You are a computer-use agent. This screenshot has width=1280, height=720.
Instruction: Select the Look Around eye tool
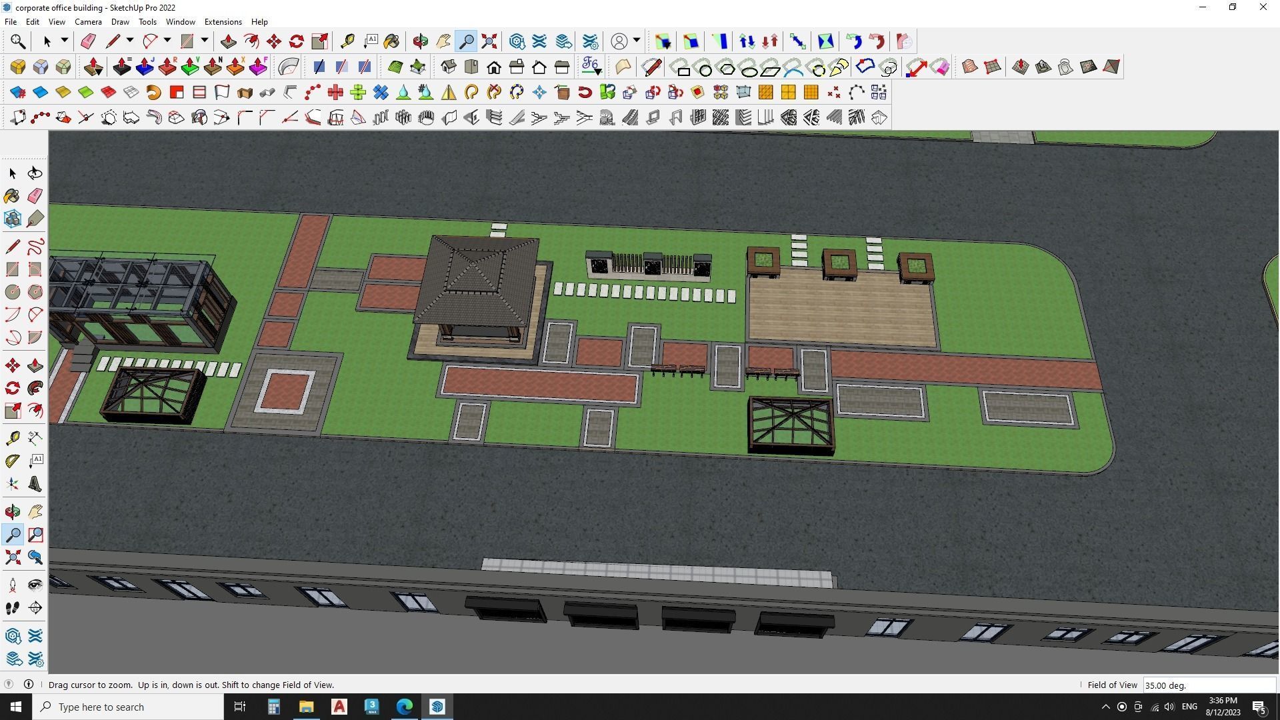pyautogui.click(x=35, y=585)
